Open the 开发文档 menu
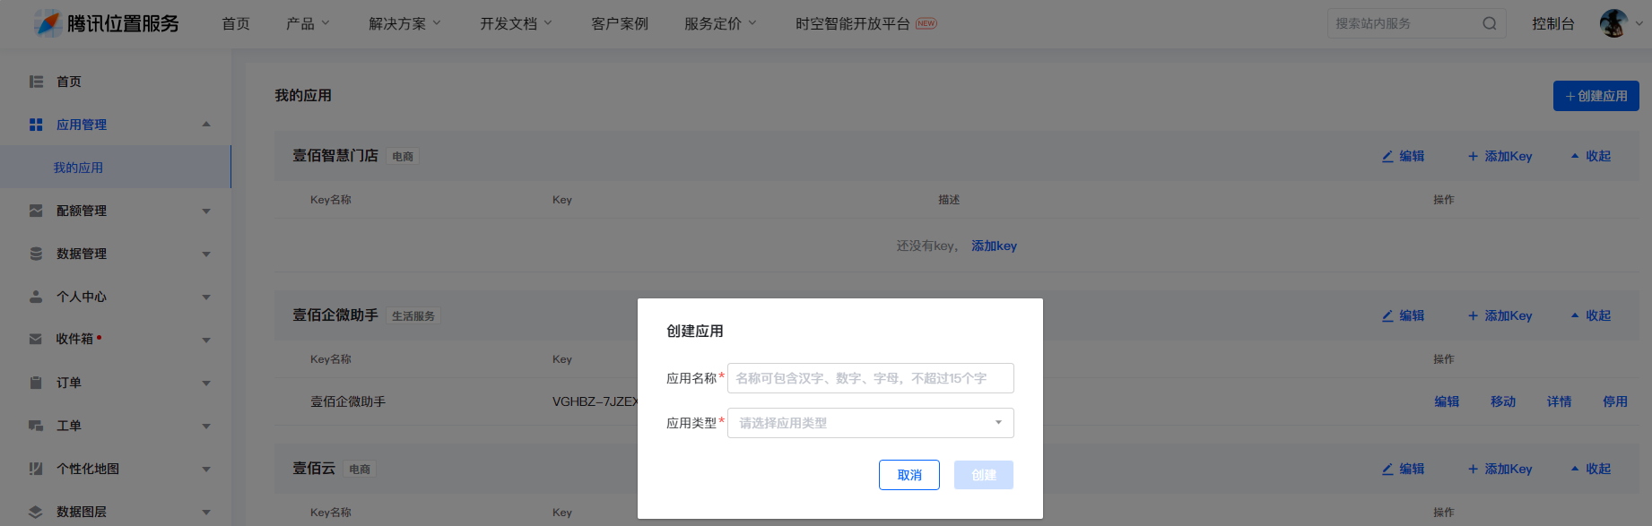The width and height of the screenshot is (1652, 526). point(516,23)
